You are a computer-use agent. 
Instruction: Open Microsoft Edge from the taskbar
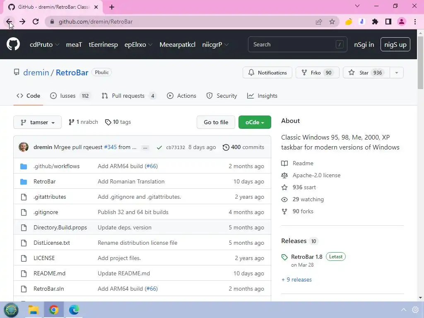pos(74,310)
